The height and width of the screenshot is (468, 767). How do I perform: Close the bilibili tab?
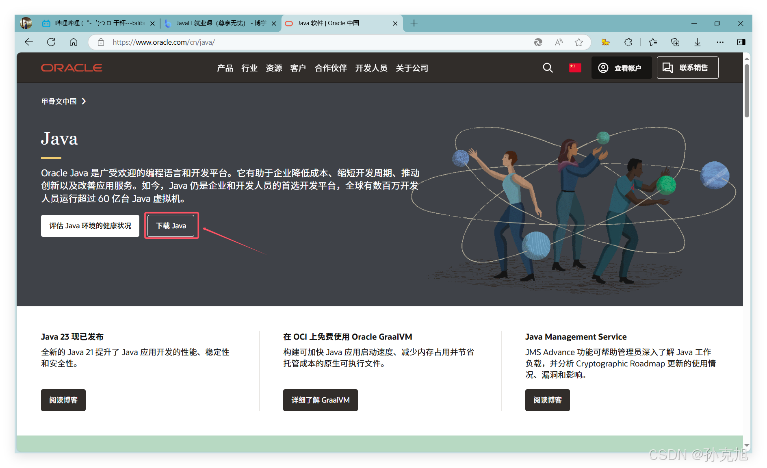tap(152, 24)
